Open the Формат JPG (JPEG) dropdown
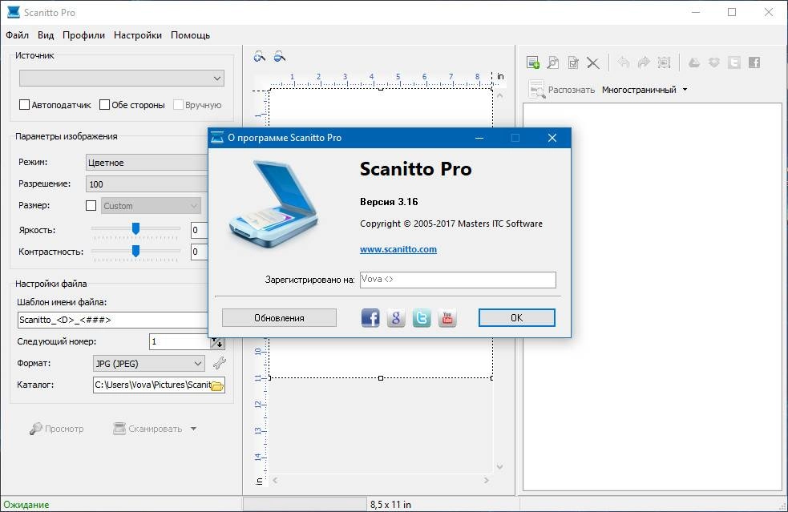This screenshot has height=512, width=788. pos(149,363)
